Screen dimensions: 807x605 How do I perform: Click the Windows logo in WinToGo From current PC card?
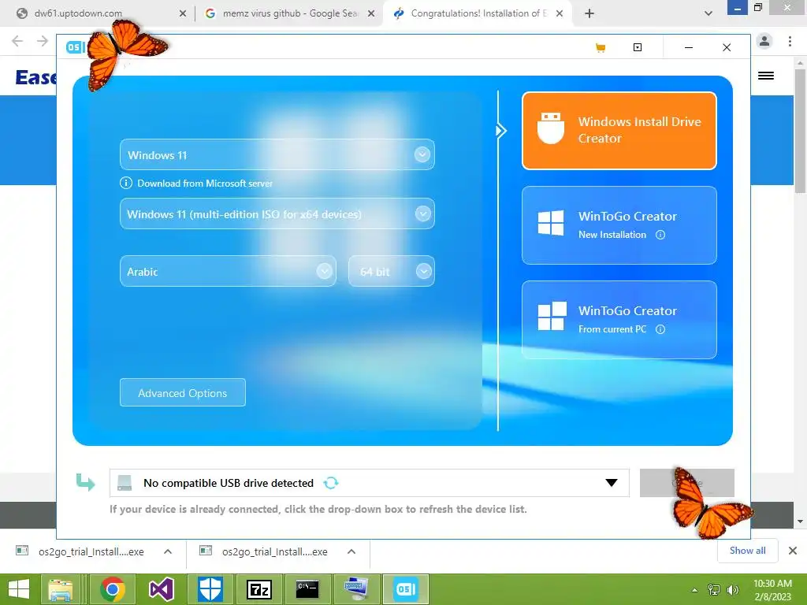(x=552, y=316)
